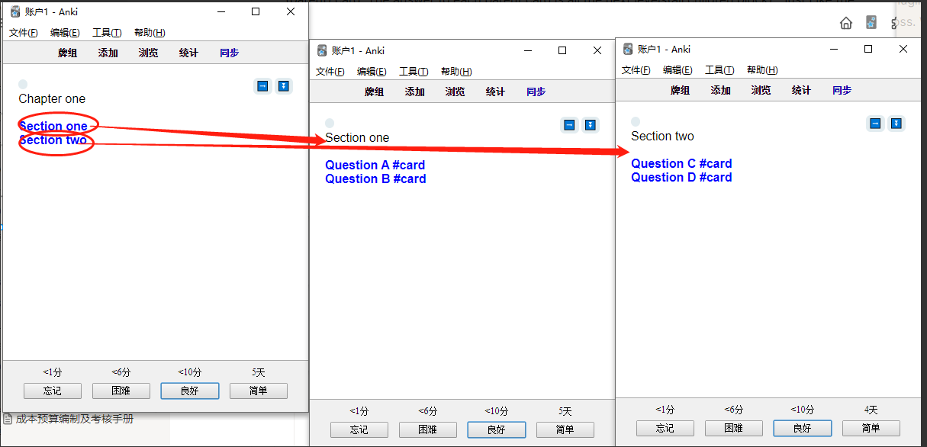Click Anki app icon in Section one window title
This screenshot has width=927, height=447.
point(322,50)
